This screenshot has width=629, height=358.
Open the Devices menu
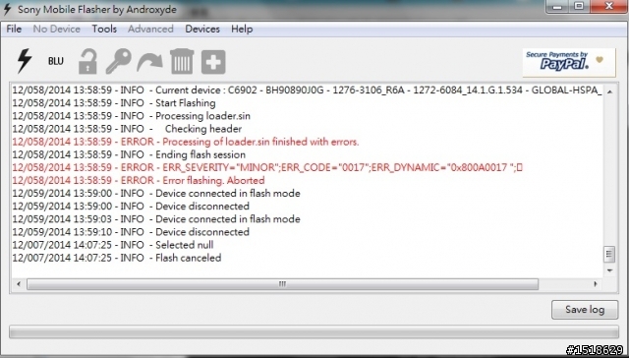pos(202,29)
